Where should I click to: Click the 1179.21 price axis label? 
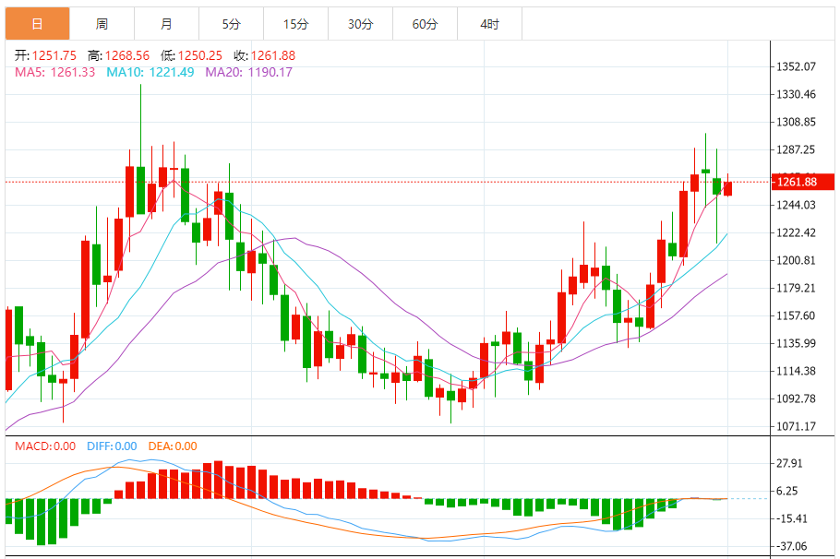tap(796, 288)
